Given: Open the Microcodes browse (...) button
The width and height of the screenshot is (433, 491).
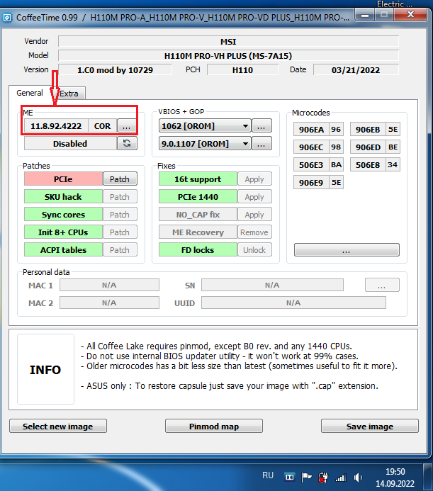Looking at the screenshot, I should click(347, 250).
